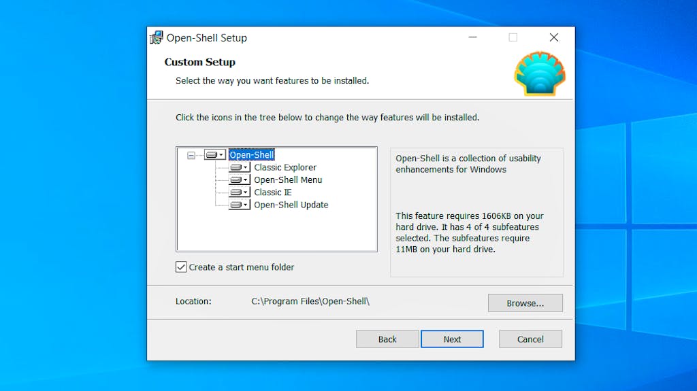Image resolution: width=697 pixels, height=391 pixels.
Task: Select the Open-Shell Menu tree item
Action: click(x=288, y=180)
